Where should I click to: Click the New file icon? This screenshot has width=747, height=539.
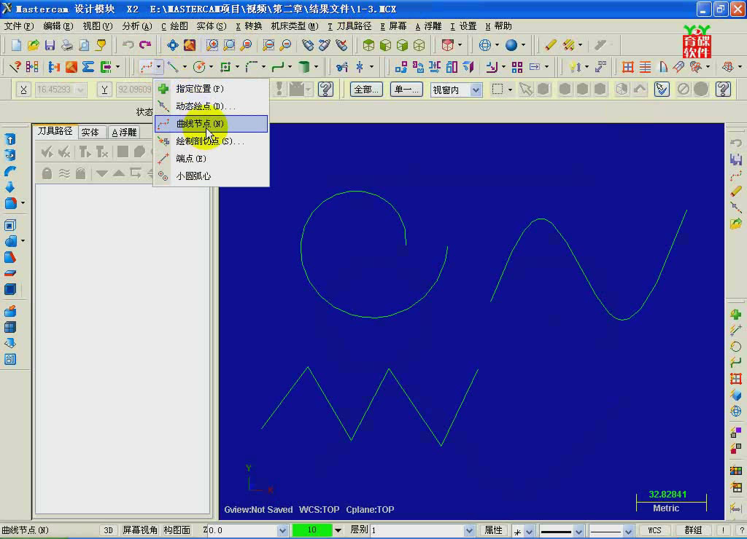click(16, 45)
